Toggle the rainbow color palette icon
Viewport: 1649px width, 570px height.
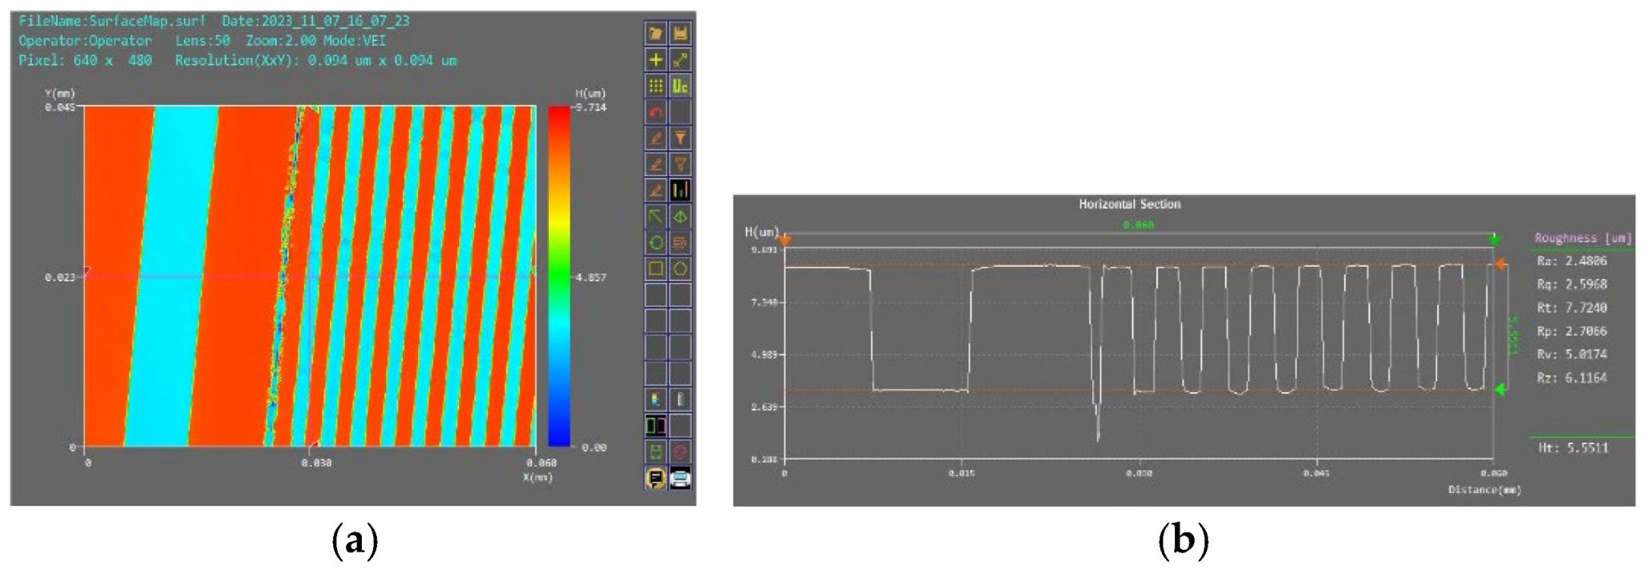coord(656,399)
